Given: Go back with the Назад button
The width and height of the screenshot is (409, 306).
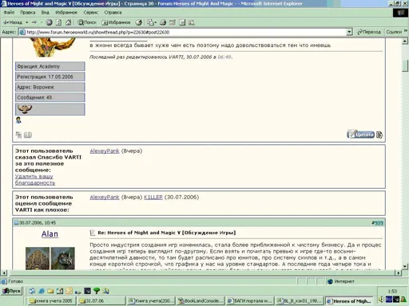Looking at the screenshot, I should 13,22.
